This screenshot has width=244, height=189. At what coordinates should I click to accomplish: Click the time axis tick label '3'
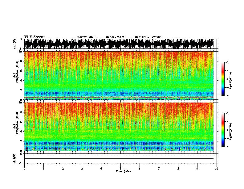82,169
